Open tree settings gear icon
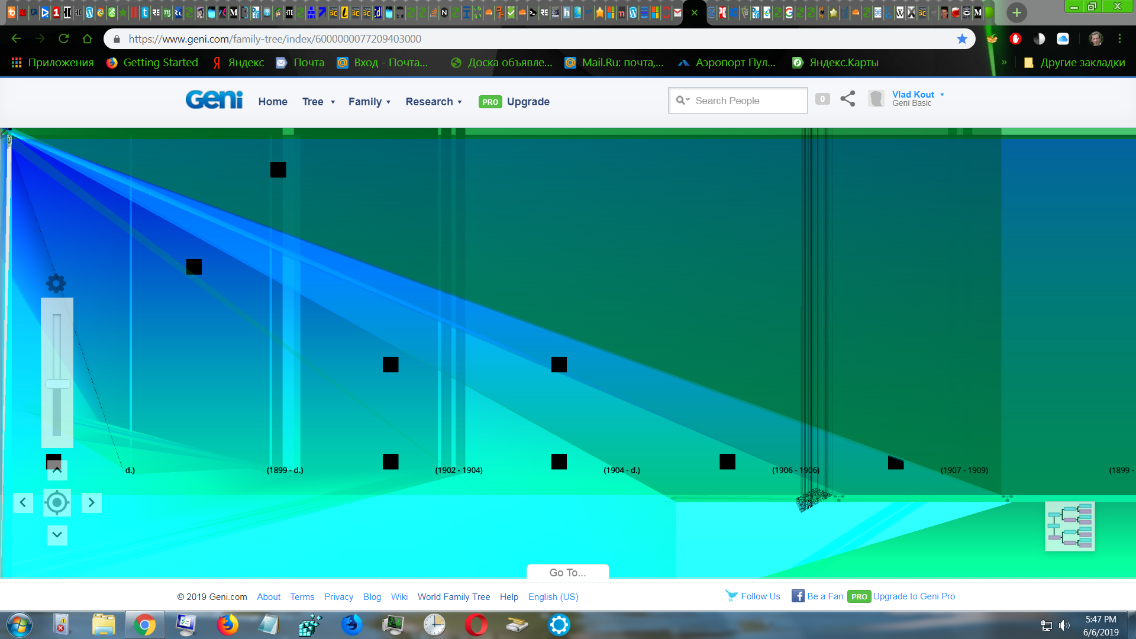This screenshot has width=1136, height=639. (56, 283)
